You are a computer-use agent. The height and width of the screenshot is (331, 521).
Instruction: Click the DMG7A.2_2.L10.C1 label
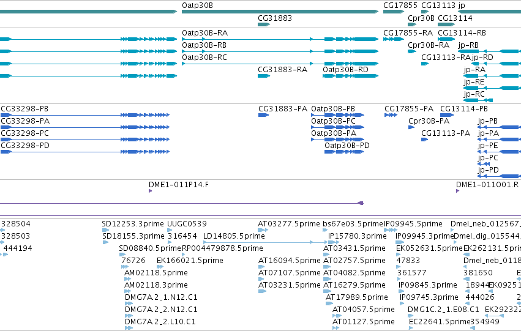(160, 322)
